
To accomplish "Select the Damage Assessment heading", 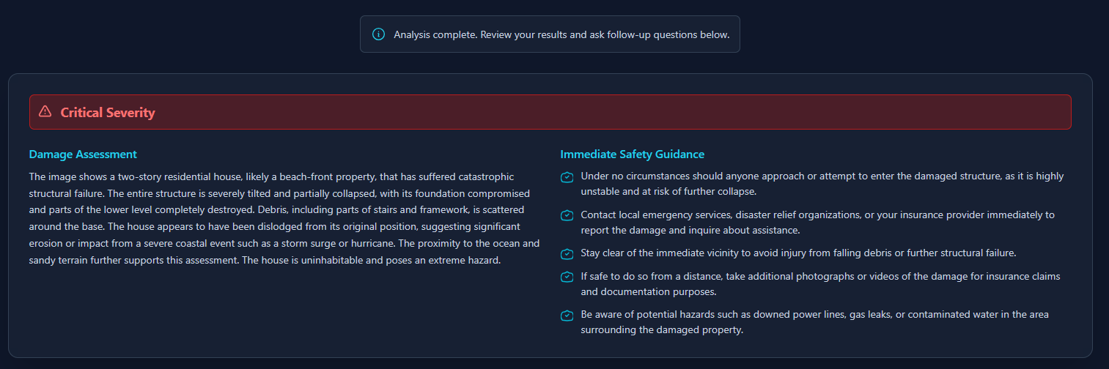I will (x=83, y=154).
